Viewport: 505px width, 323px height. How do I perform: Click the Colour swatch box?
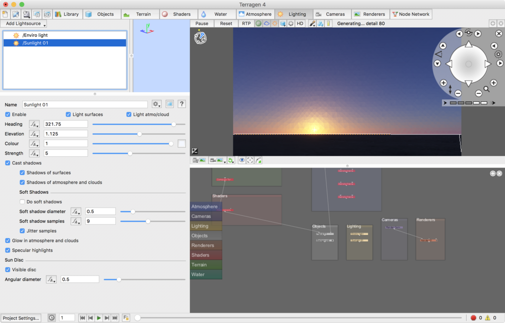click(181, 144)
